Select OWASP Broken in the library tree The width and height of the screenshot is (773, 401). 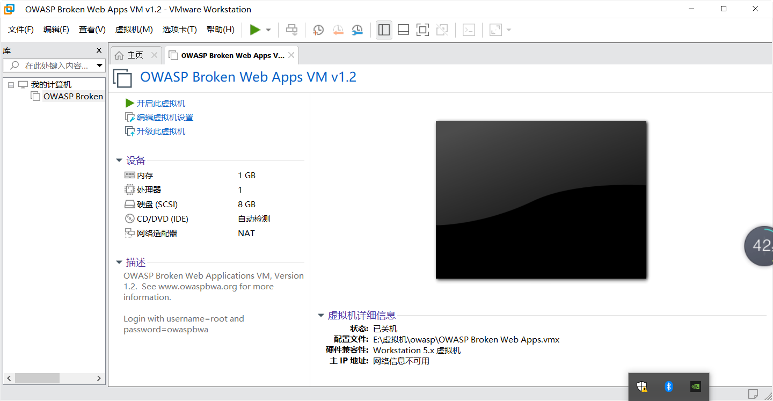(73, 97)
